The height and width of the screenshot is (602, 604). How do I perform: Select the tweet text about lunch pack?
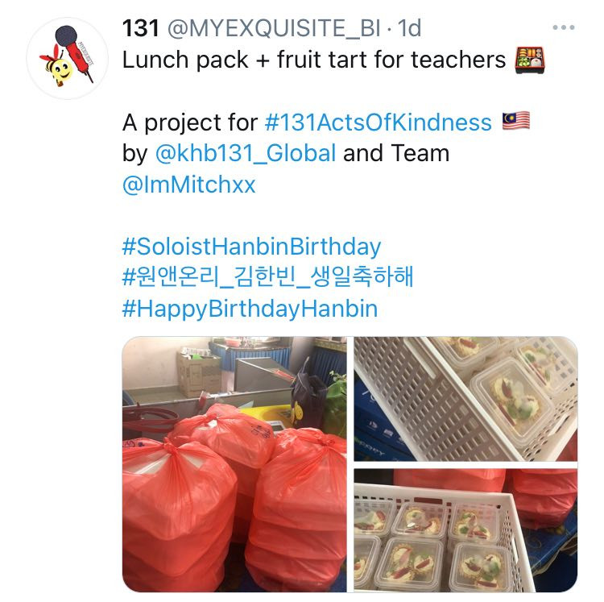(314, 60)
